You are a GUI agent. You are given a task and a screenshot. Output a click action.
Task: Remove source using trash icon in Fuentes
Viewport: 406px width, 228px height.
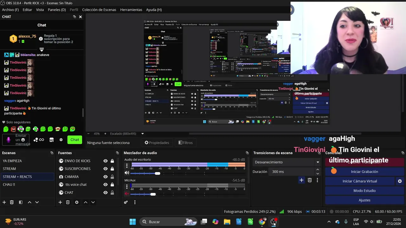pos(68,202)
